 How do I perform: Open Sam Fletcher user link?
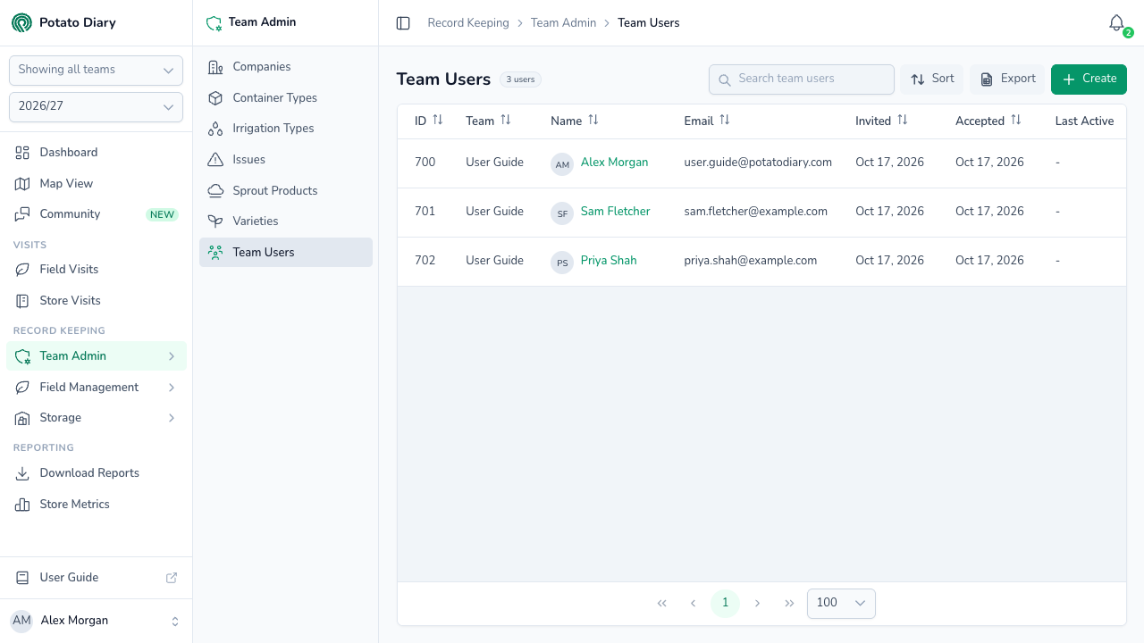pos(615,212)
